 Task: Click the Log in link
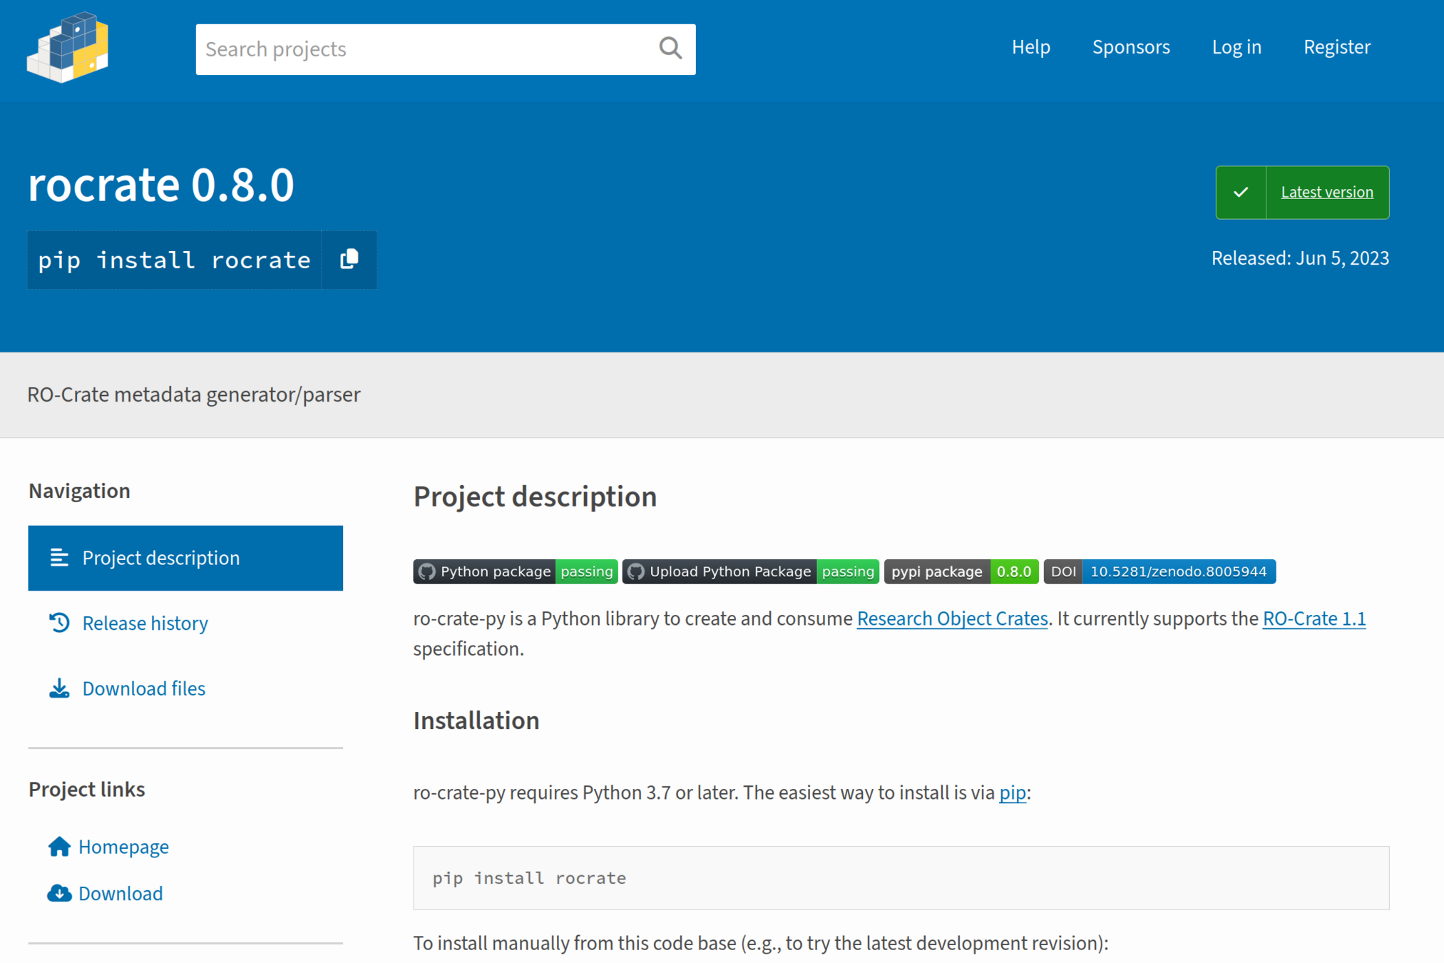(x=1236, y=47)
